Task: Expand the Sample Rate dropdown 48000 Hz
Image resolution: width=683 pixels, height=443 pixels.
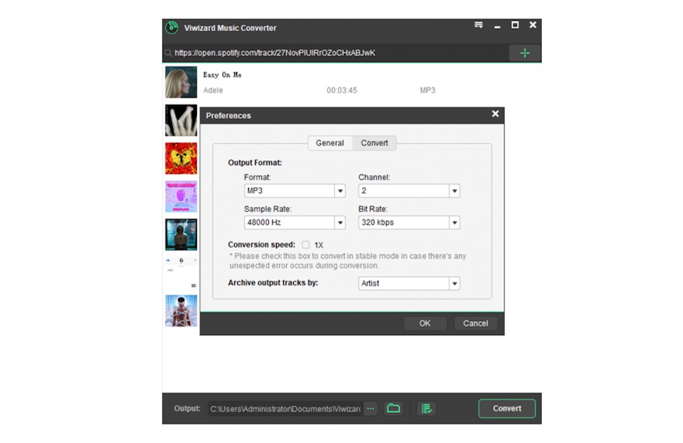Action: [x=295, y=223]
